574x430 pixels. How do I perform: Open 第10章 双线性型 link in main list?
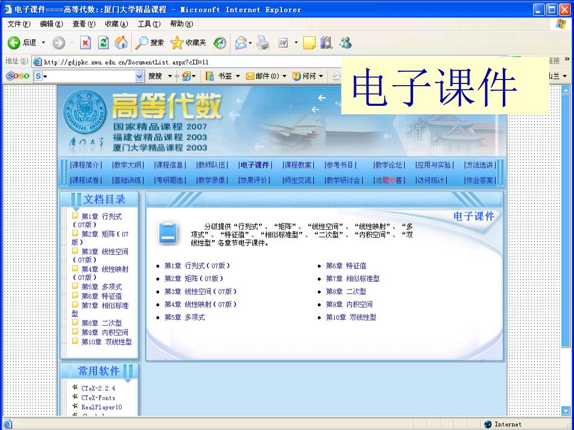[351, 317]
